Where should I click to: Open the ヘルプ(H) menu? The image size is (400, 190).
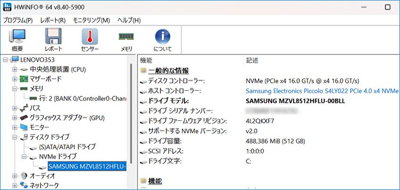128,20
